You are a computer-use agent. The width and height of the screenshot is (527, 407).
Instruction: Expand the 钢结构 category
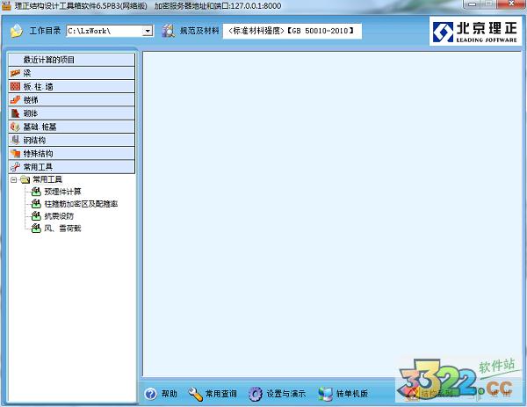tap(72, 140)
